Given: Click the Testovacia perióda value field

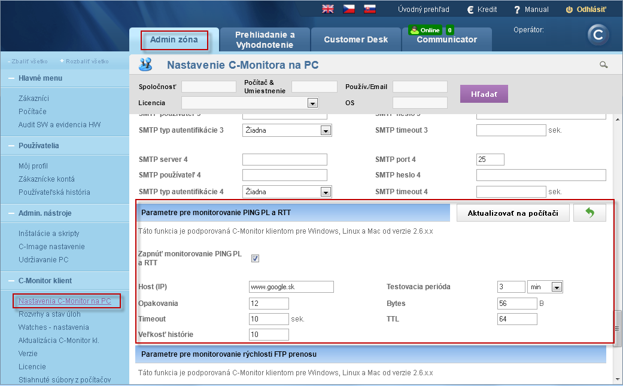Looking at the screenshot, I should click(511, 287).
